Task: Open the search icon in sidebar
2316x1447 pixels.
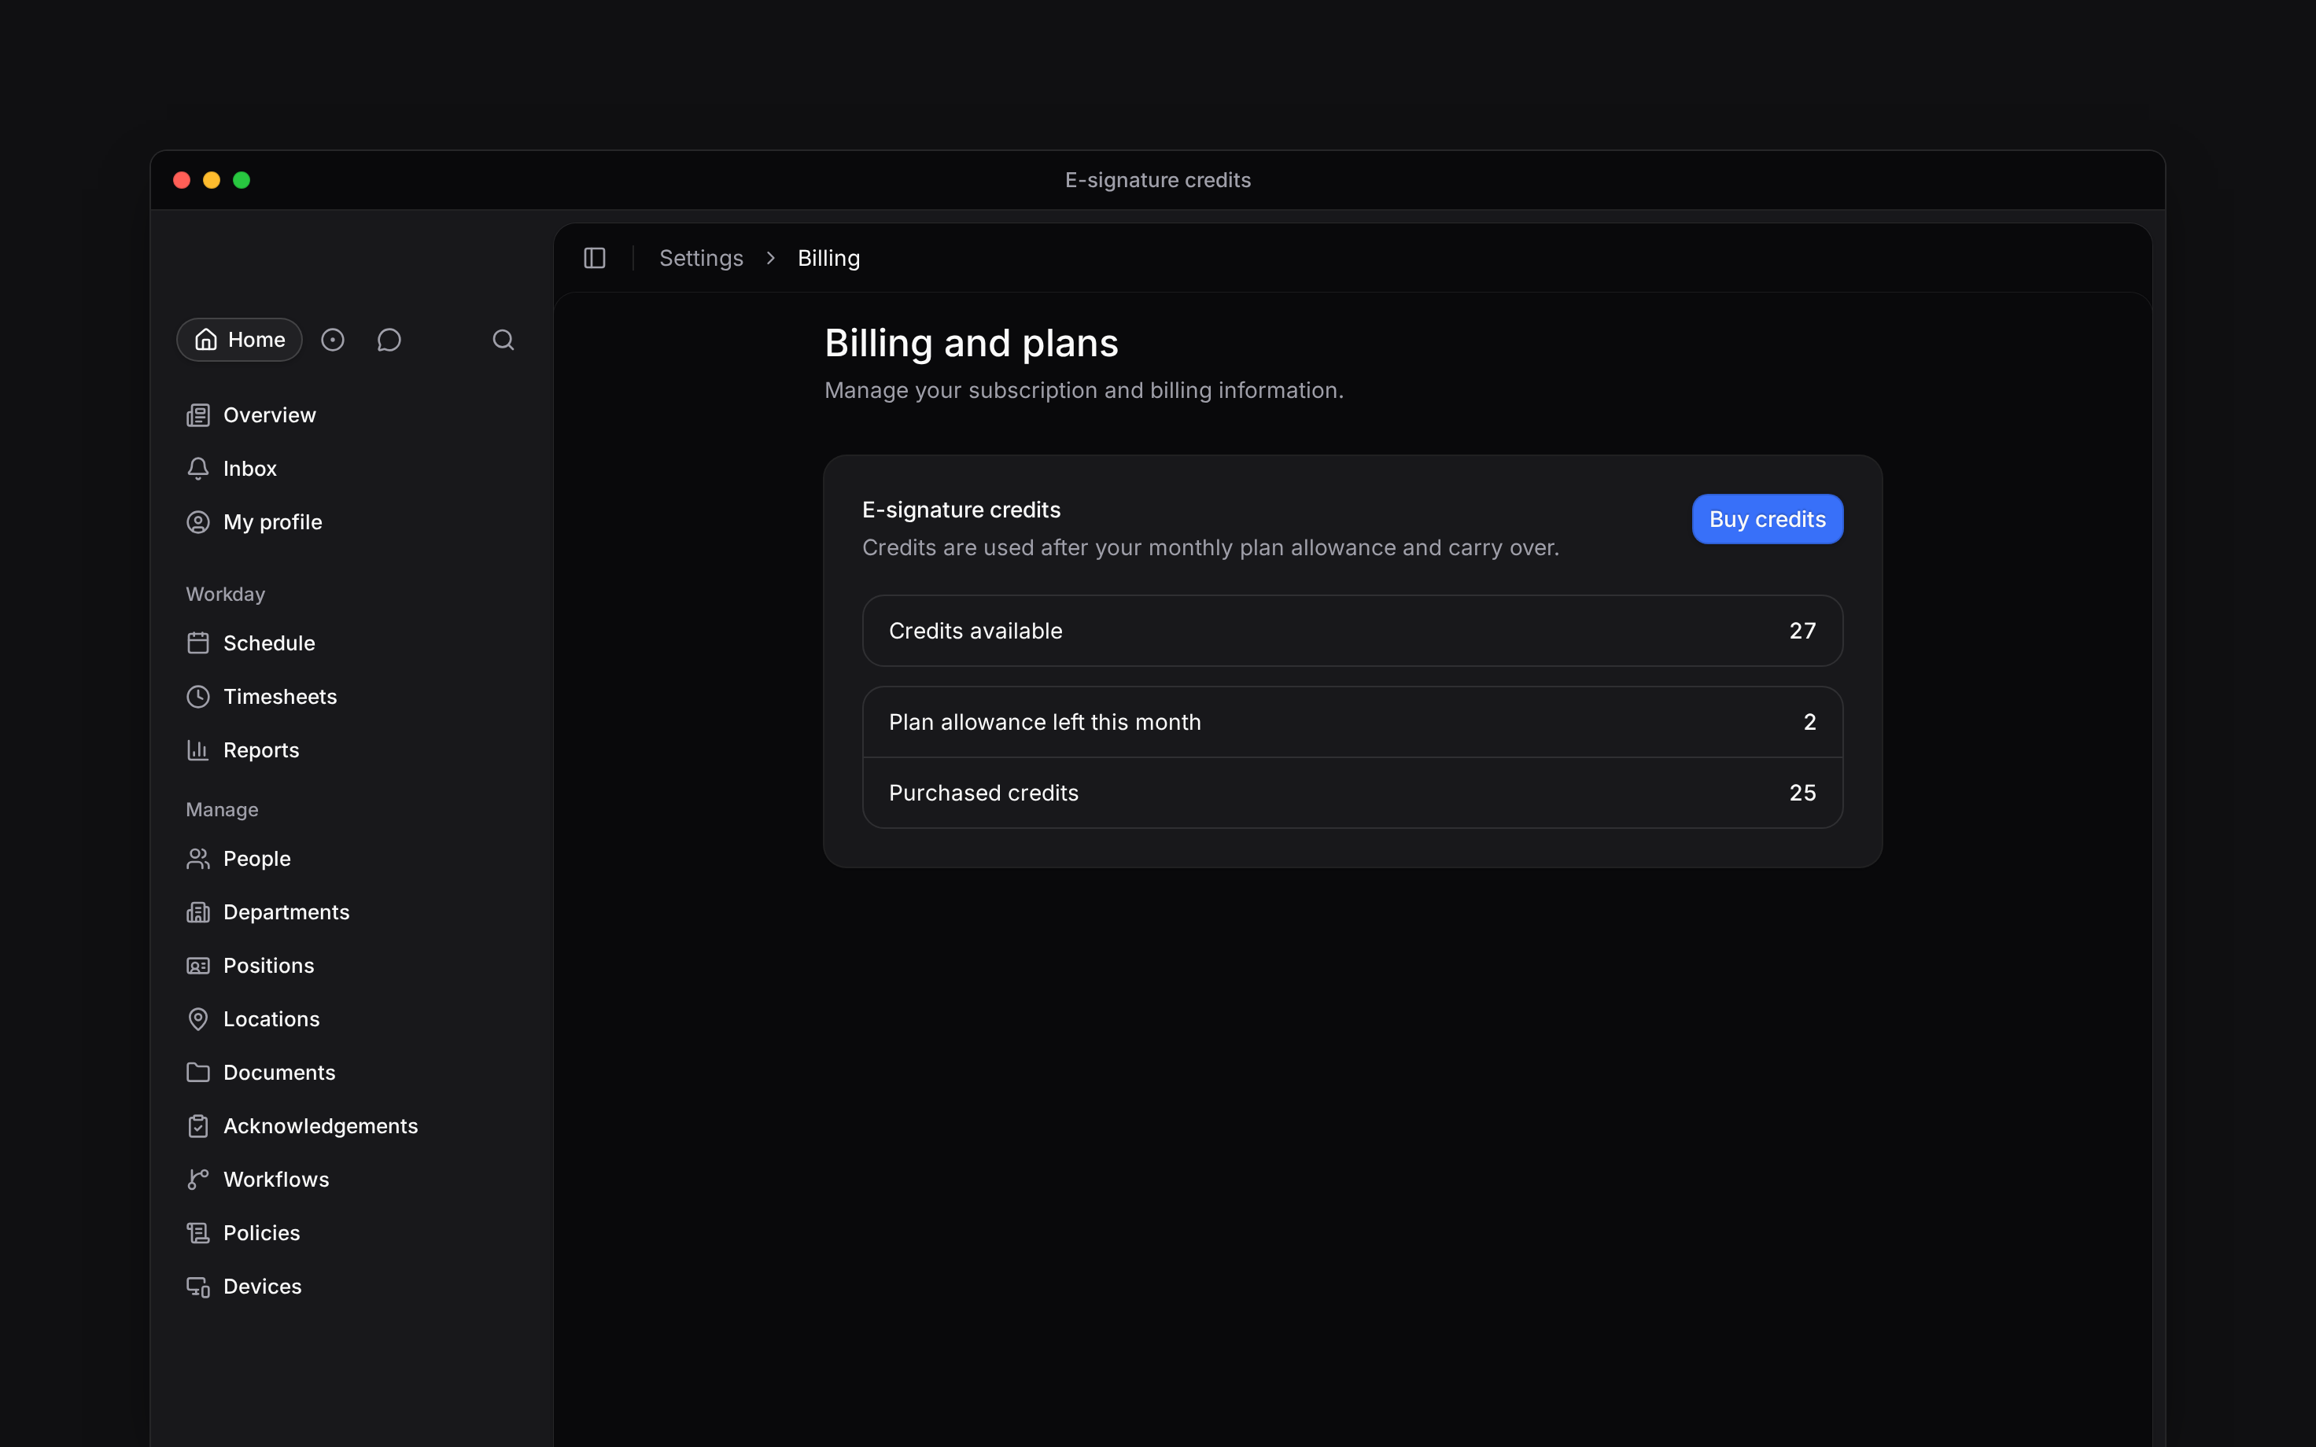Action: pyautogui.click(x=503, y=340)
